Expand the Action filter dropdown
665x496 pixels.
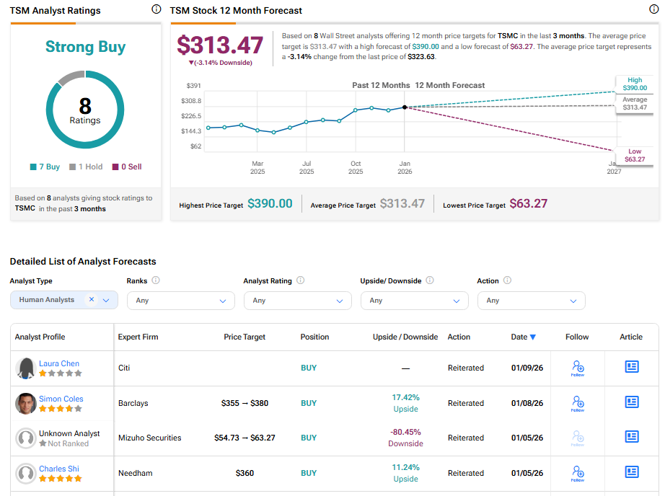531,301
